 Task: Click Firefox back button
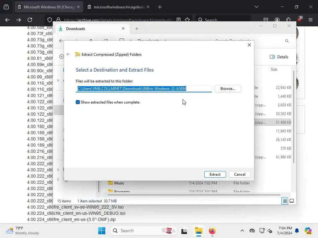pos(7,20)
